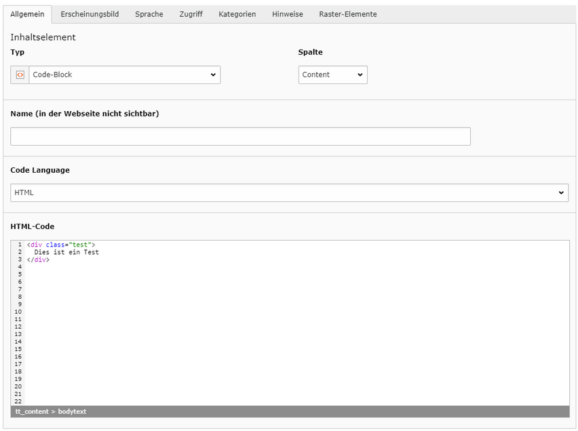Show the Hinweise tab
578x431 pixels.
coord(288,14)
